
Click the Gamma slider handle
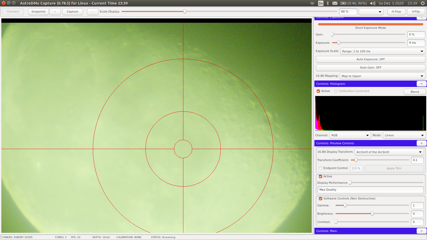coord(345,205)
